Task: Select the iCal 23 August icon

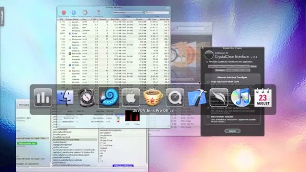Action: (263, 97)
